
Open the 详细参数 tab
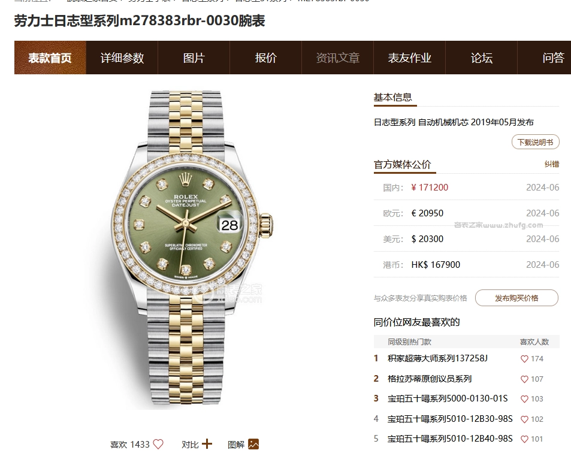(x=122, y=58)
